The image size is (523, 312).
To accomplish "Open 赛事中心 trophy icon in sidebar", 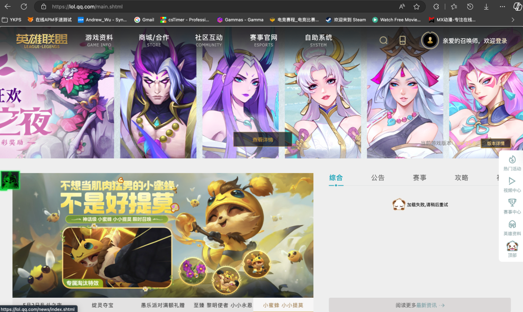I will [512, 203].
